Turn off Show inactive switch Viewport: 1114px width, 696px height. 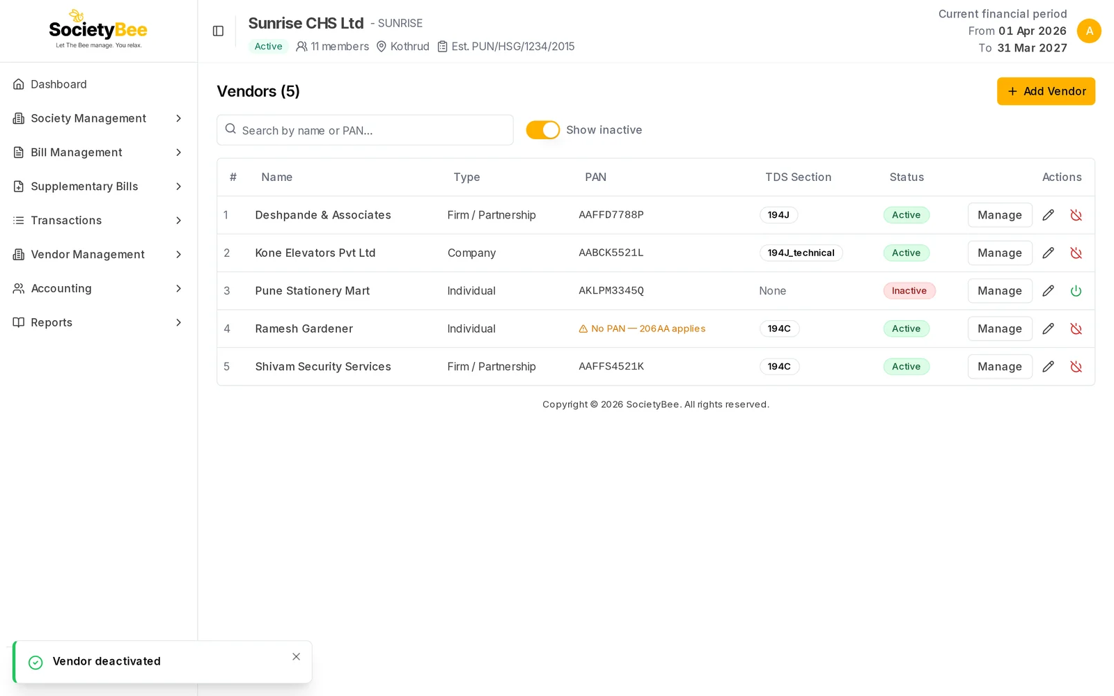point(543,130)
